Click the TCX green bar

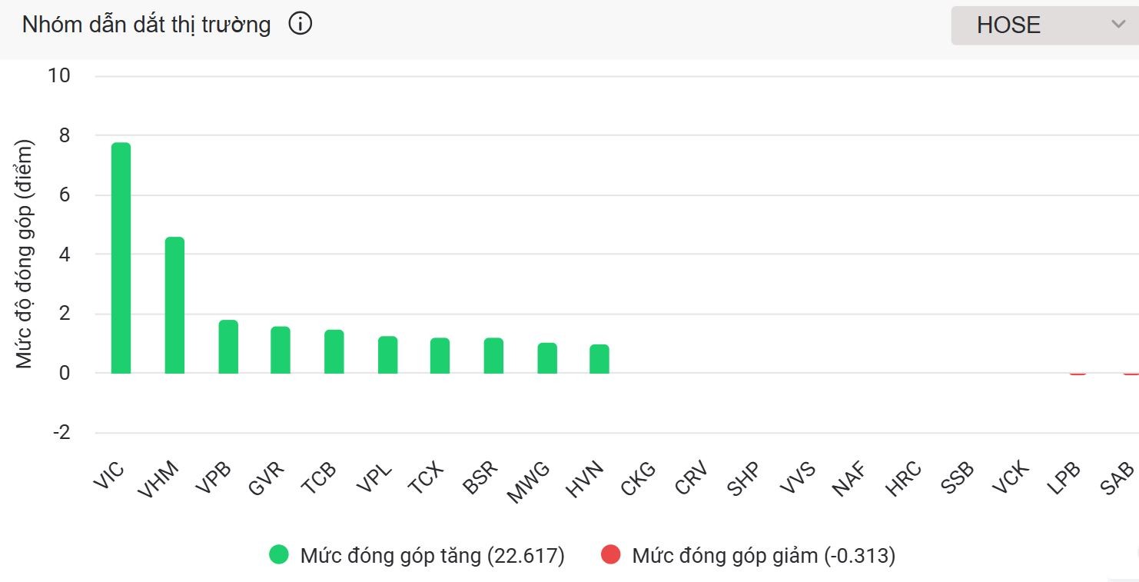440,355
